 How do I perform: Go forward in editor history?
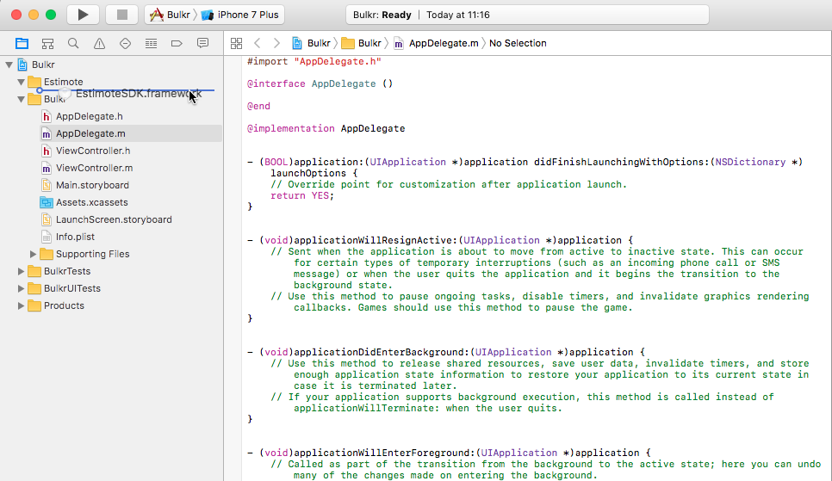pos(276,44)
